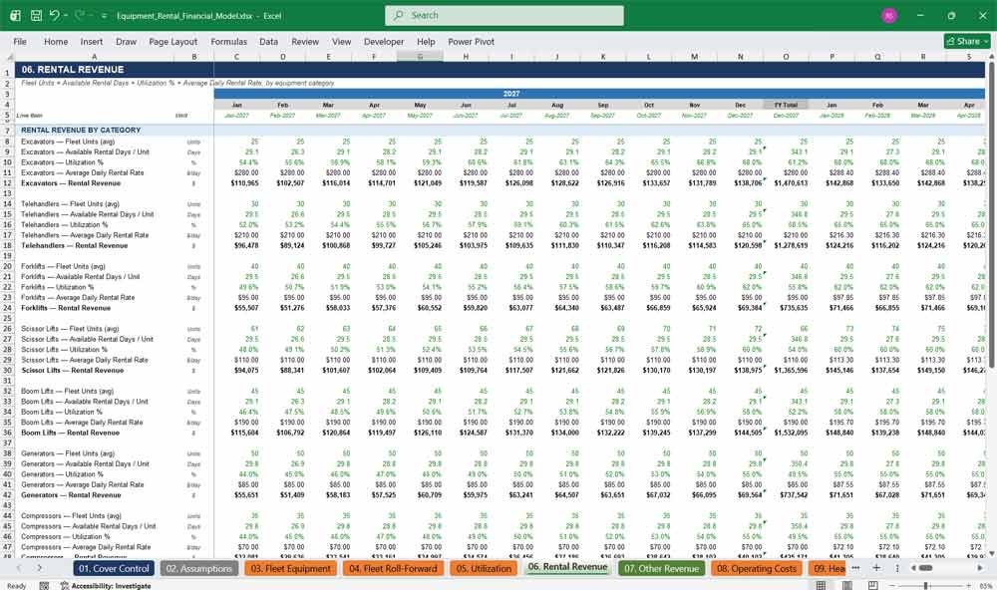The height and width of the screenshot is (590, 997).
Task: Click inside the Search box
Action: 504,15
